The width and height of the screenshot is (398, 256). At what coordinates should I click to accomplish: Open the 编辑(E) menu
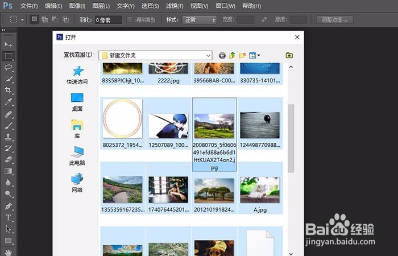53,6
